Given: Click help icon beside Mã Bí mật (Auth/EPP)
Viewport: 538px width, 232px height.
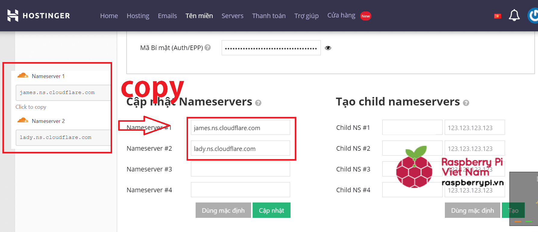Looking at the screenshot, I should [x=208, y=48].
